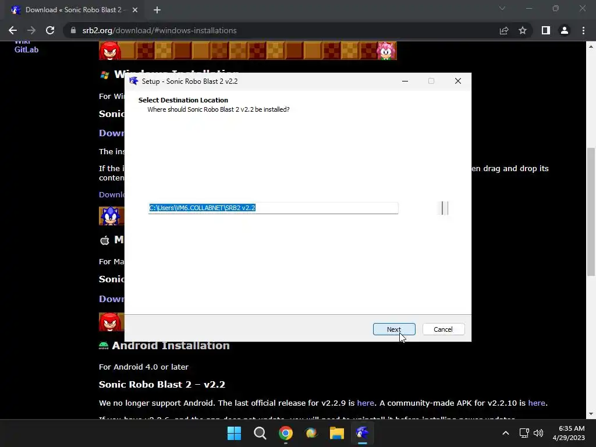Select Sonic setup icon in taskbar

tap(362, 433)
